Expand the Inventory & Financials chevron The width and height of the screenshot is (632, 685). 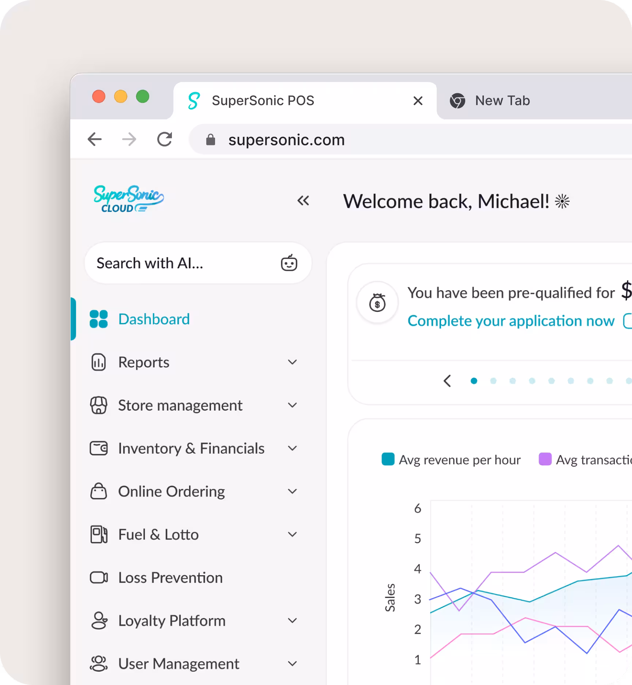tap(292, 448)
